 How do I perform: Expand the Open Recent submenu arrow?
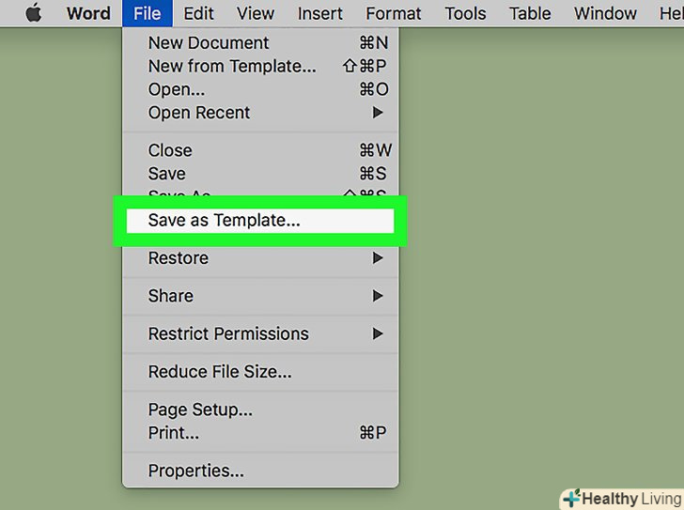click(378, 113)
